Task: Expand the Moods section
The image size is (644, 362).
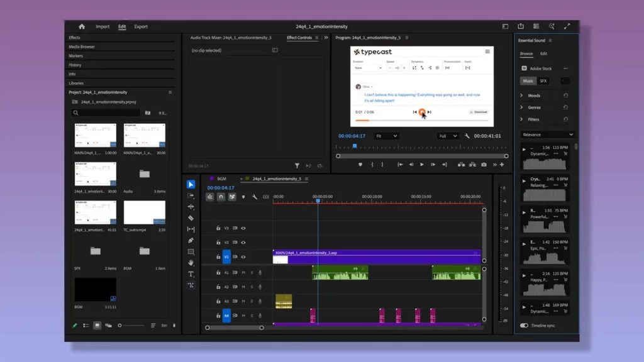Action: pyautogui.click(x=521, y=96)
